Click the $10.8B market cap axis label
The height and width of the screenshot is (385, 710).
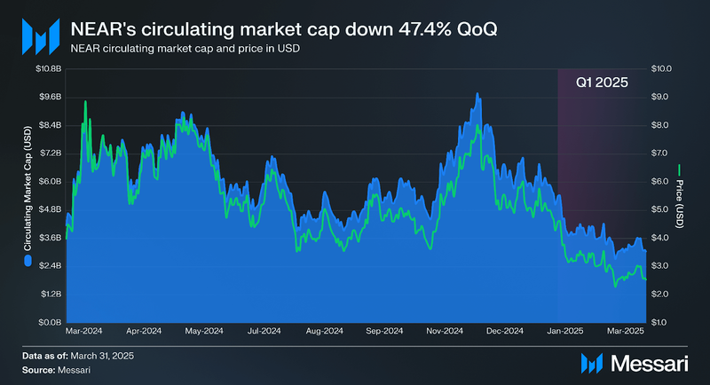click(49, 69)
